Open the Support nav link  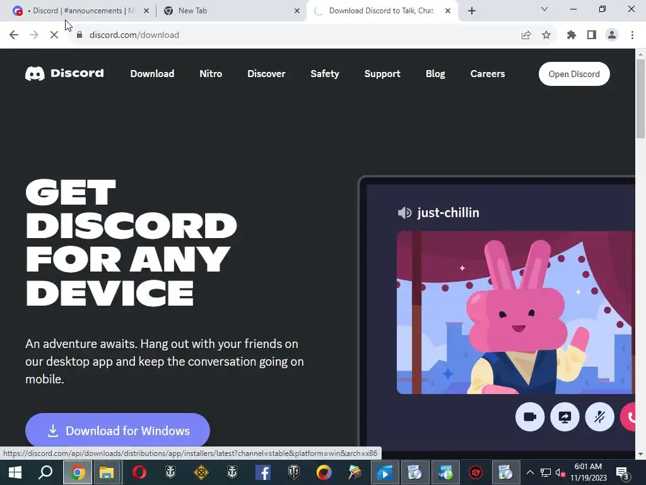pyautogui.click(x=382, y=73)
